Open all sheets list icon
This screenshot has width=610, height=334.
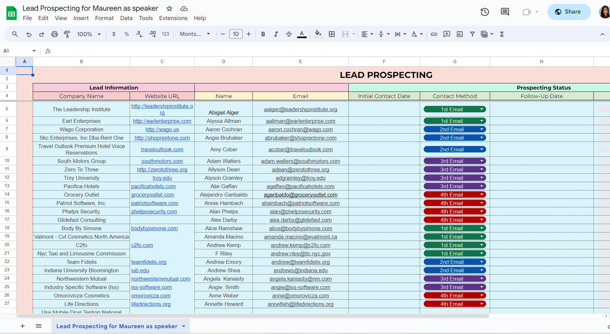pos(39,326)
